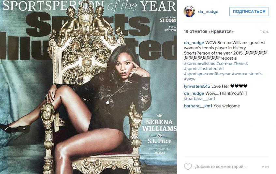Screen dimensions: 276x174
Task: Open the #womanstennis hashtag
Action: click(247, 74)
